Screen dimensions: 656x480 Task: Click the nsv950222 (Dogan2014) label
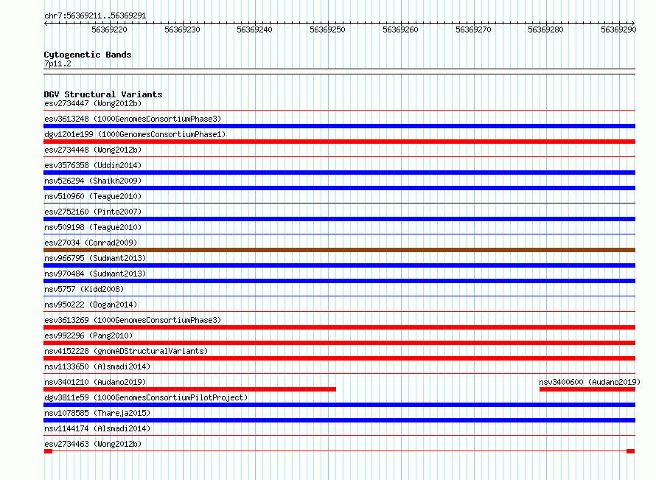91,305
